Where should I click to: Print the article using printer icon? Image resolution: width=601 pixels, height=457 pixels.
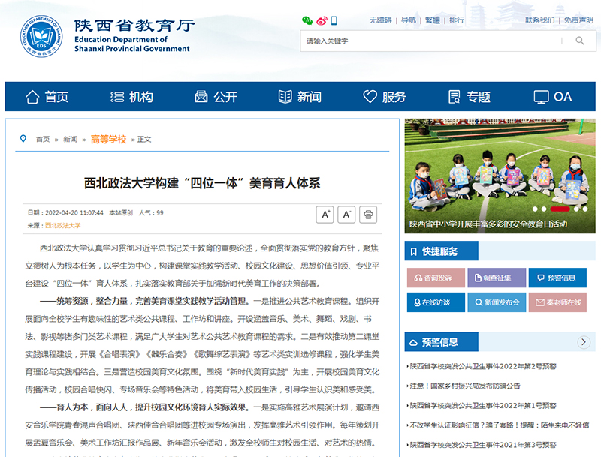click(368, 215)
